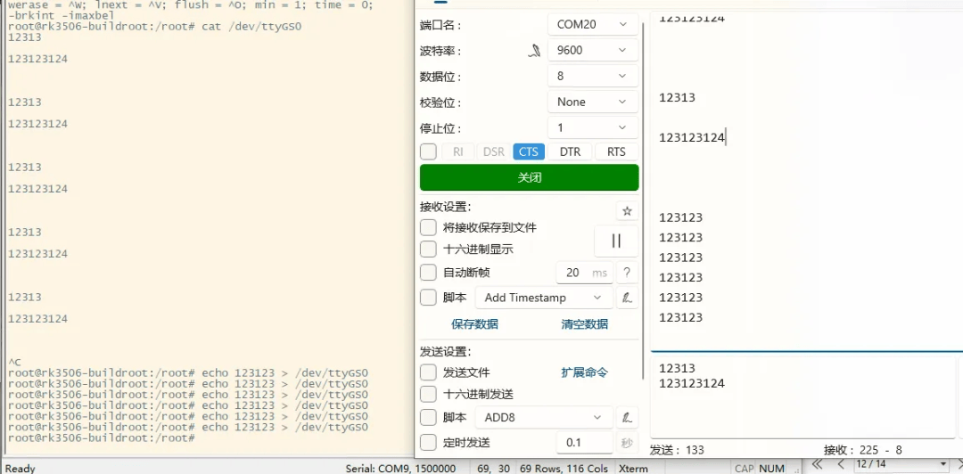
Task: Toggle the DTR signal button
Action: pos(570,151)
